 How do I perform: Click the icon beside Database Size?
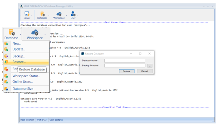point(6,89)
